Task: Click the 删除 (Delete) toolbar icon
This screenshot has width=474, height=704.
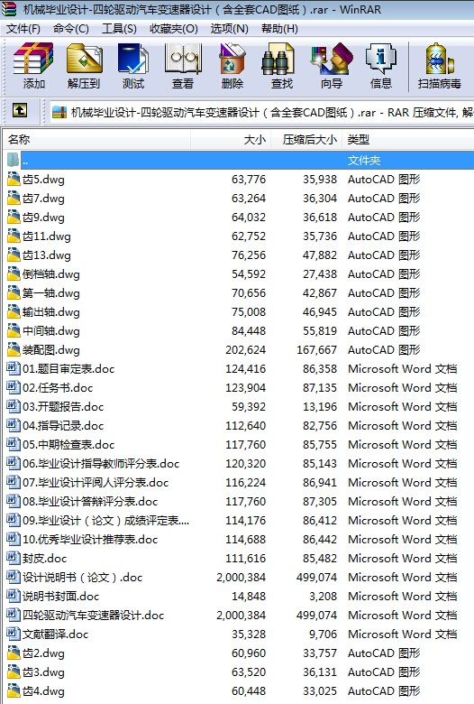Action: click(232, 59)
